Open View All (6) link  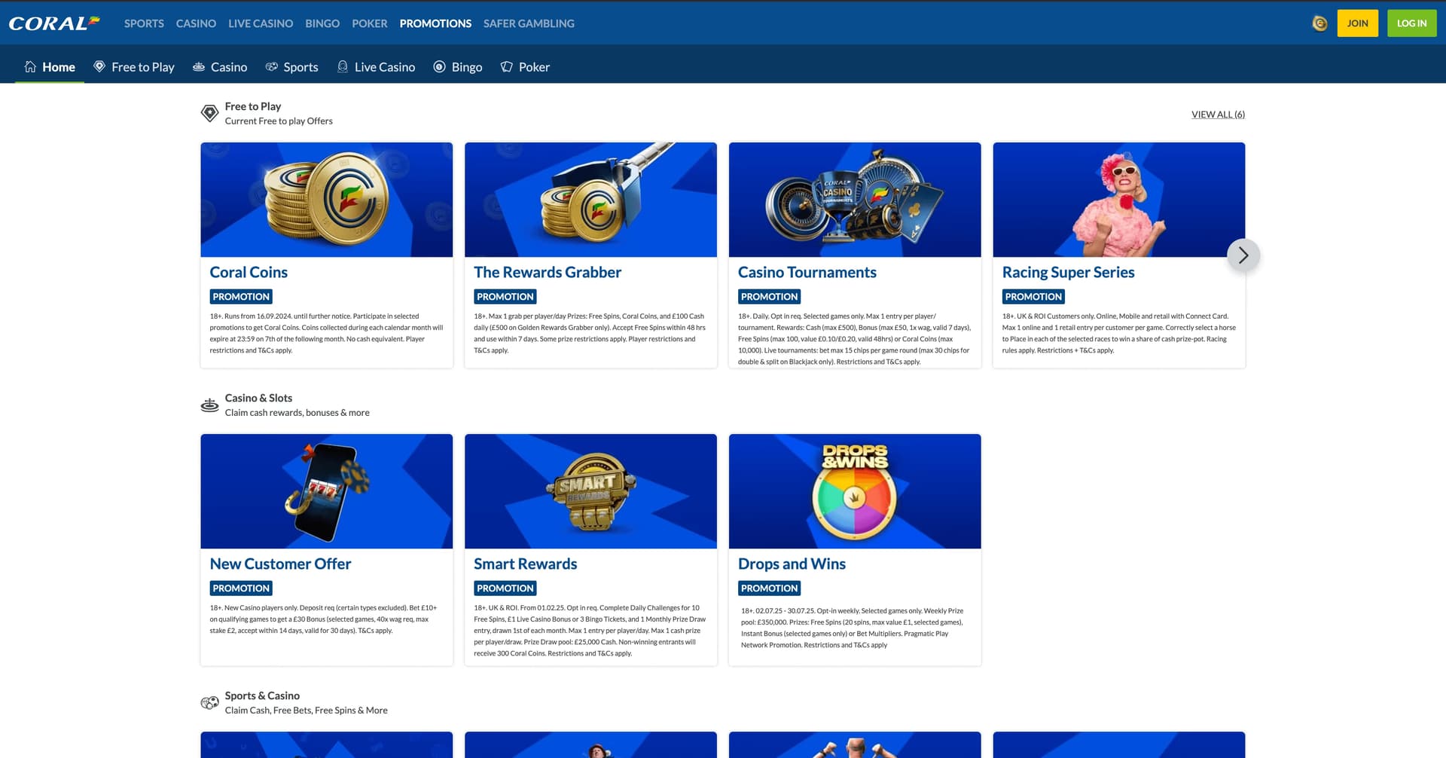click(1218, 115)
